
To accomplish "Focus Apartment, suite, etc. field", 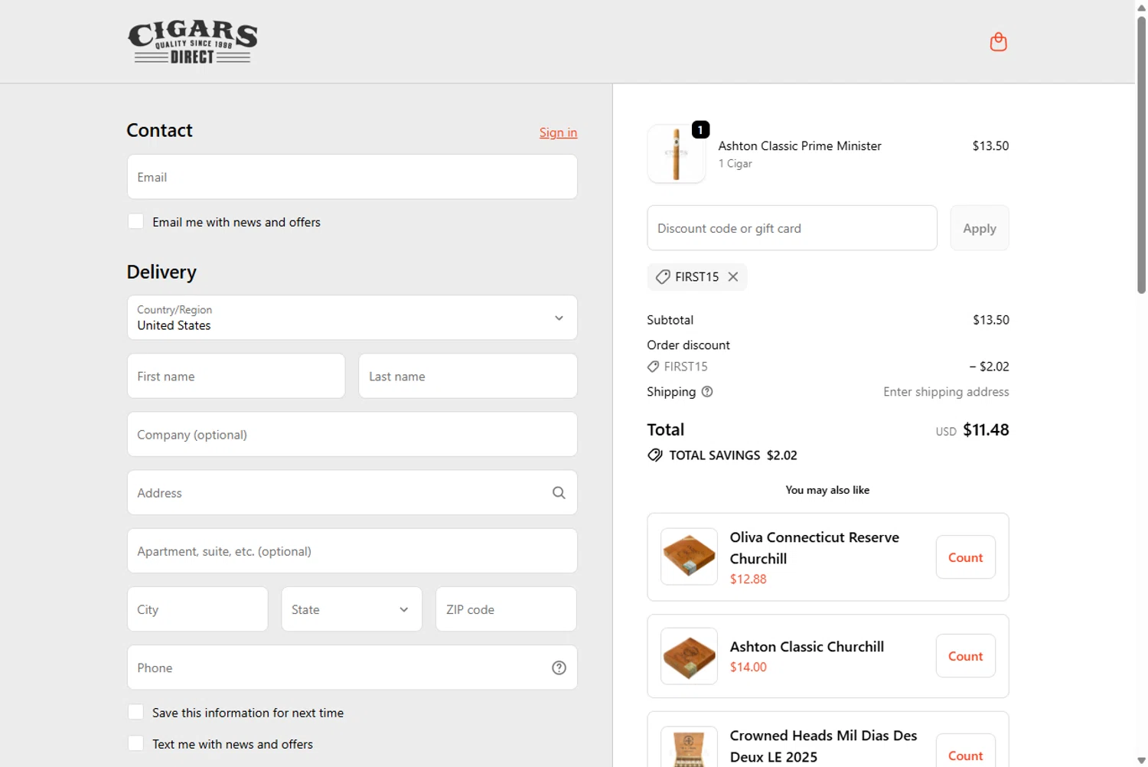I will click(x=352, y=551).
